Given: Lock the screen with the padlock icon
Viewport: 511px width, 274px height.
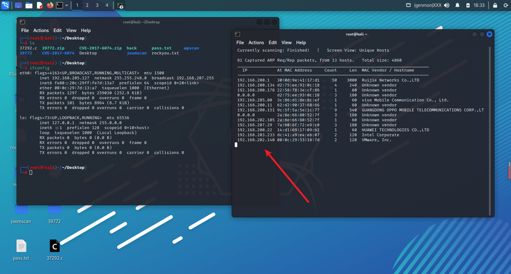Looking at the screenshot, I should pos(495,5).
